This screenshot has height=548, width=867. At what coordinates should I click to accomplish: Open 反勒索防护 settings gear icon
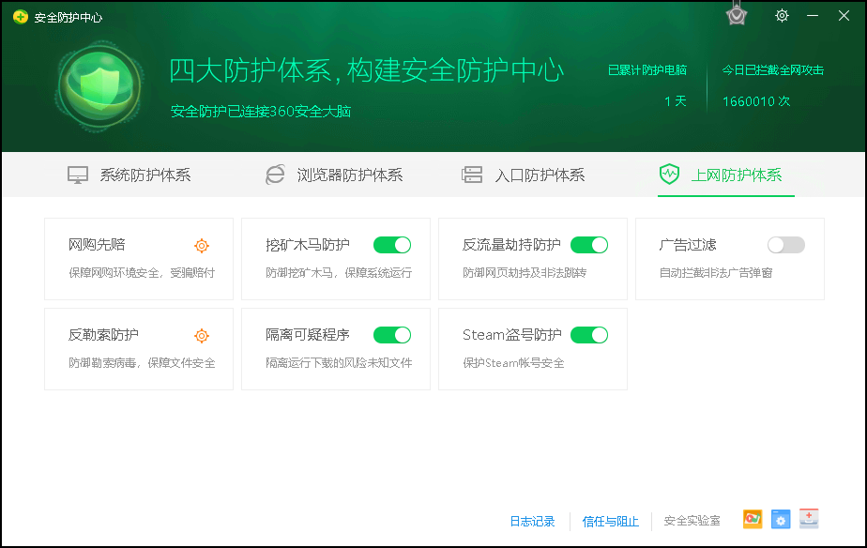[202, 335]
